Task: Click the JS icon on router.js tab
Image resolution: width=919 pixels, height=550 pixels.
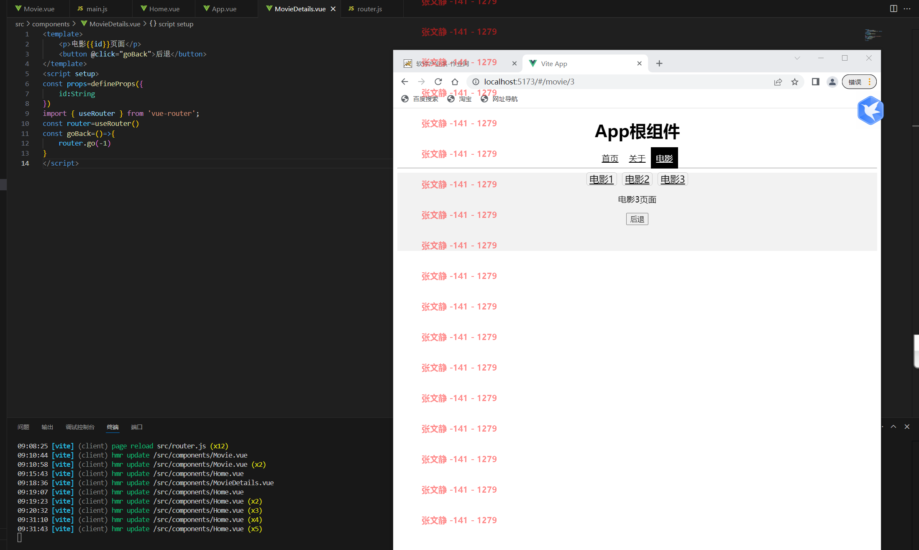Action: (351, 8)
